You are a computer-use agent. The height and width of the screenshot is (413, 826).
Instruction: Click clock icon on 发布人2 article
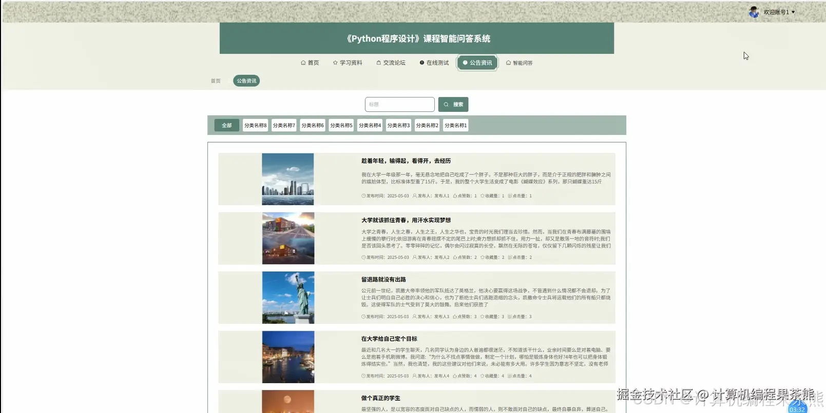pyautogui.click(x=363, y=257)
